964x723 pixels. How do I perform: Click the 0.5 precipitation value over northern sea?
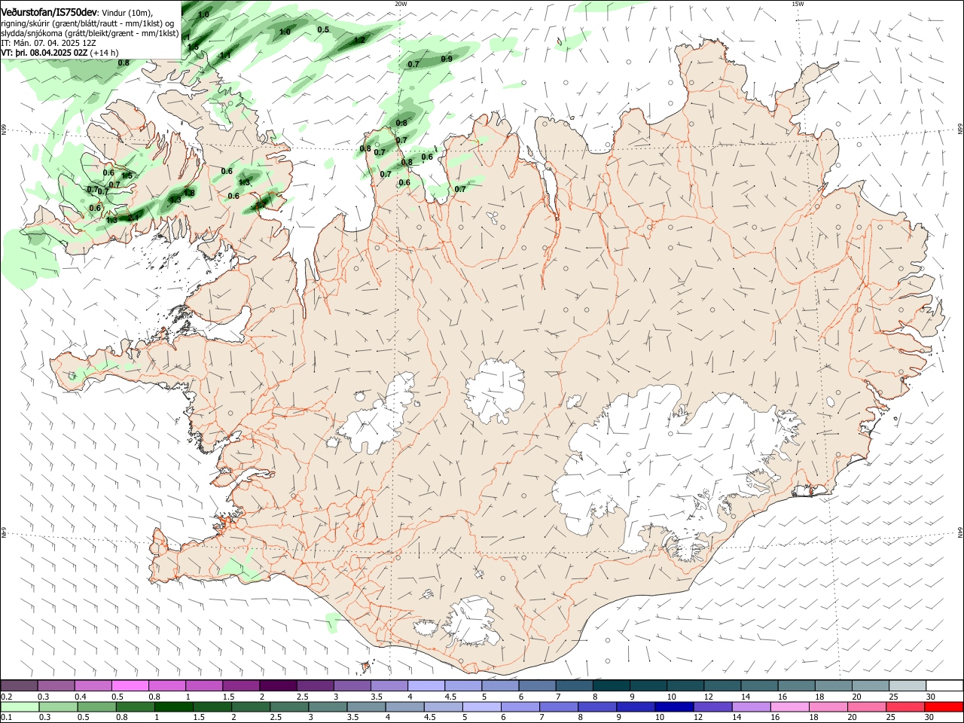tap(323, 30)
